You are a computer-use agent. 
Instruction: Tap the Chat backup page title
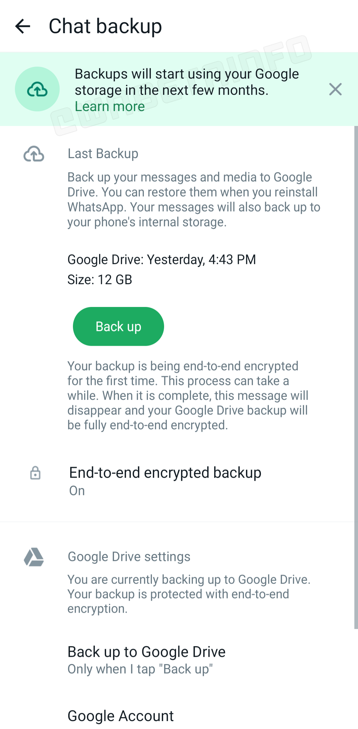pos(105,26)
